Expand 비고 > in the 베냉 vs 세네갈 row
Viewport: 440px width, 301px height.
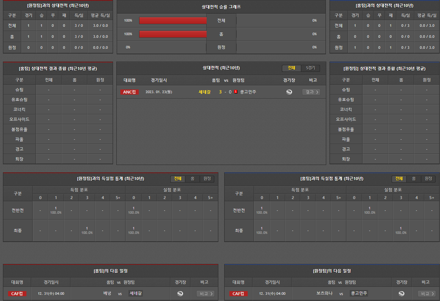[205, 293]
